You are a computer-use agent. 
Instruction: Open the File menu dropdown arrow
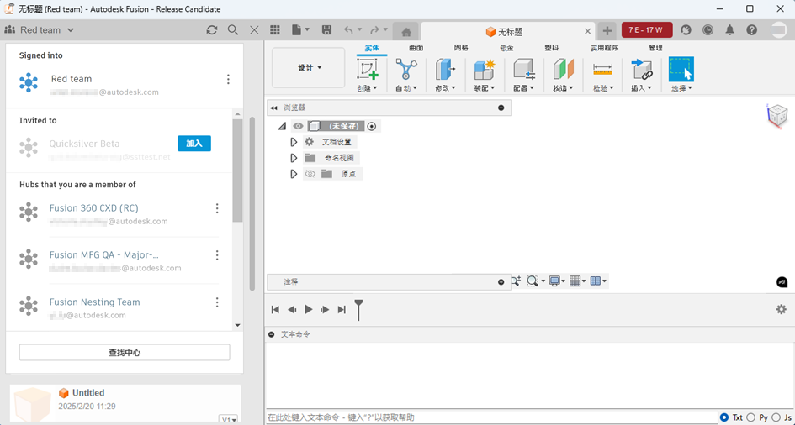tap(307, 30)
